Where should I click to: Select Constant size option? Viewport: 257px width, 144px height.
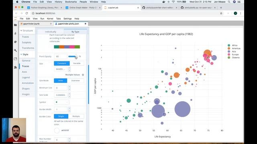[x=62, y=63]
